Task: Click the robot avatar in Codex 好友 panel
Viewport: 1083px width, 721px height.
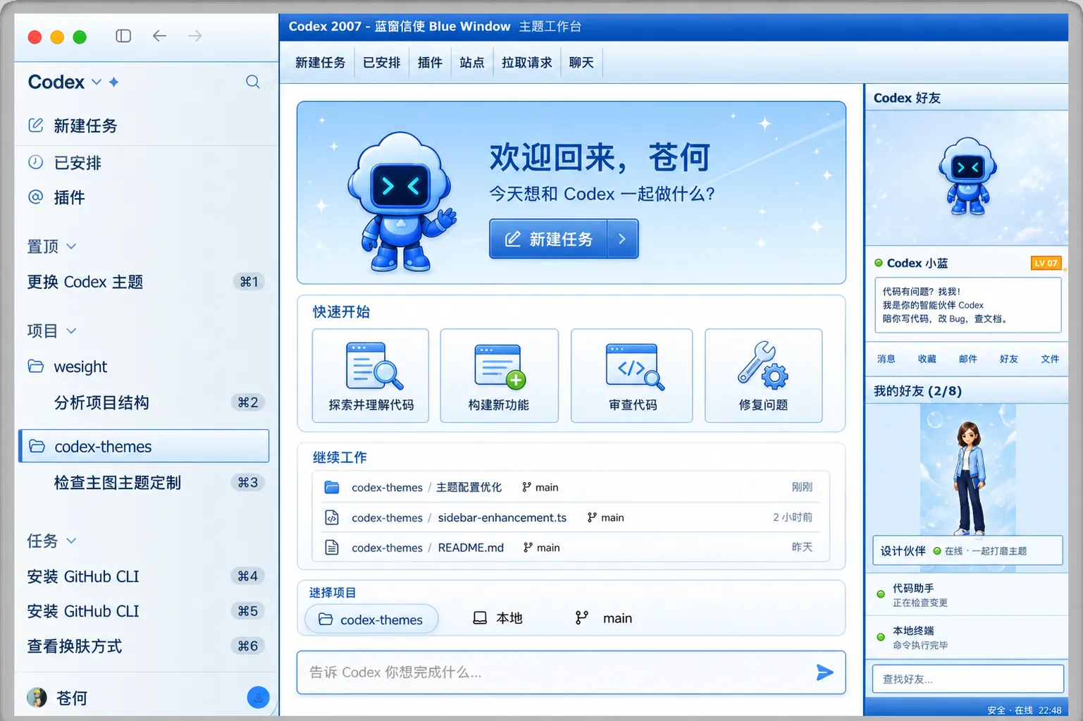Action: [x=967, y=176]
